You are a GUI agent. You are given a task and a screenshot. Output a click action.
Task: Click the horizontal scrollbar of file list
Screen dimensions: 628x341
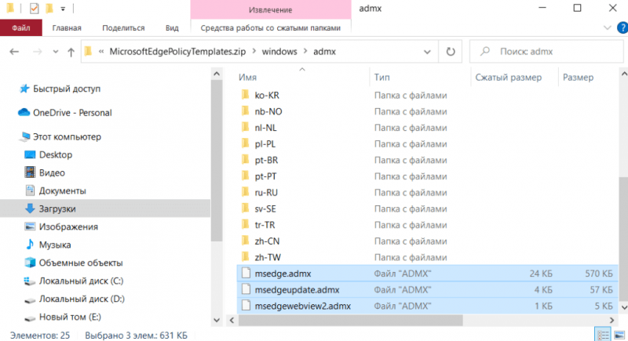tap(350, 320)
